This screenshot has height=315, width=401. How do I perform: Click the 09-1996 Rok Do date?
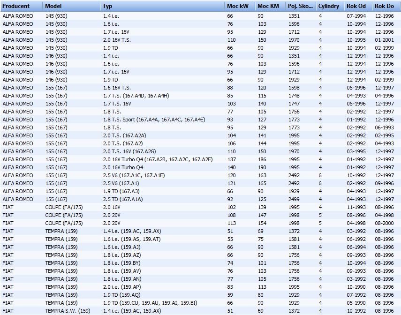pyautogui.click(x=385, y=183)
